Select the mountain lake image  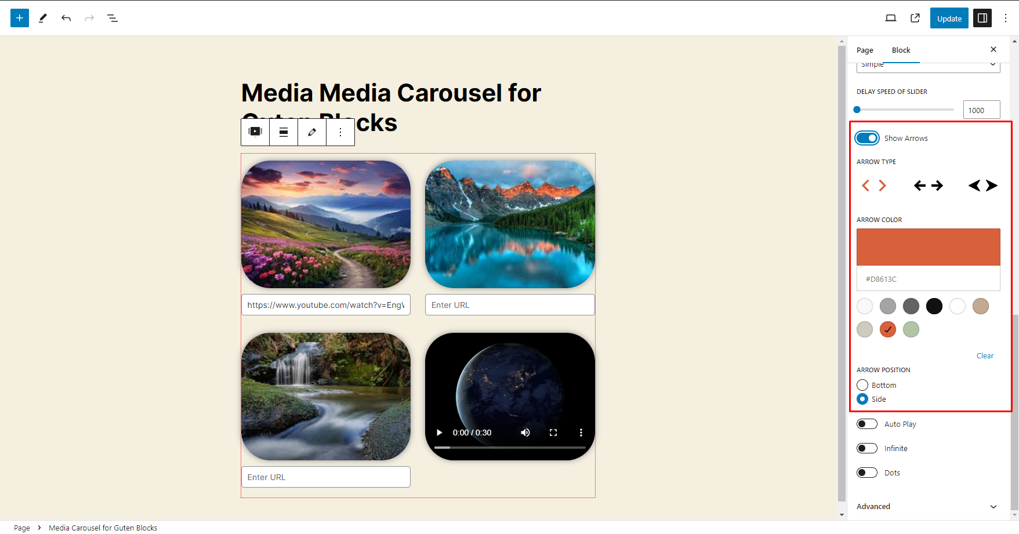click(510, 224)
